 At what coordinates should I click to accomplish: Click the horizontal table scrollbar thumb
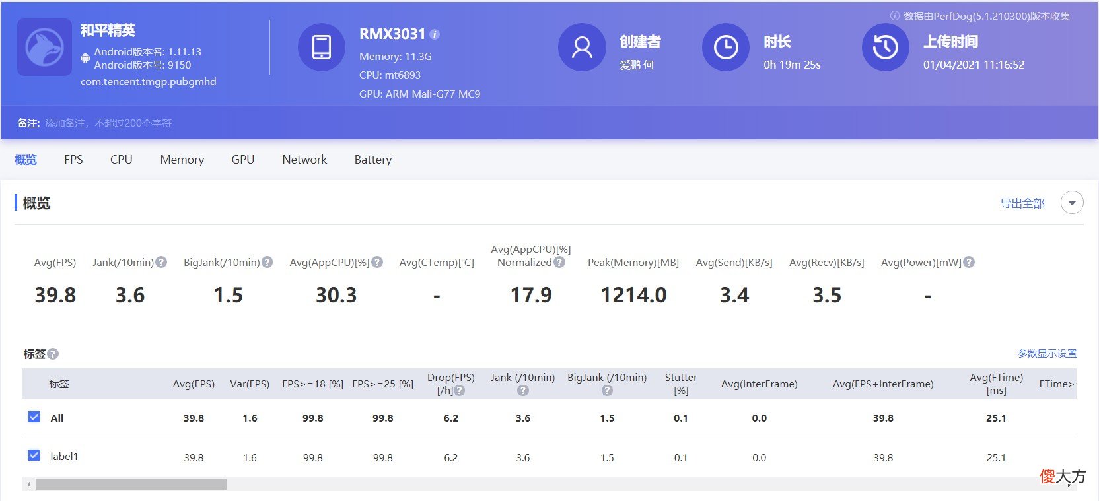(131, 484)
